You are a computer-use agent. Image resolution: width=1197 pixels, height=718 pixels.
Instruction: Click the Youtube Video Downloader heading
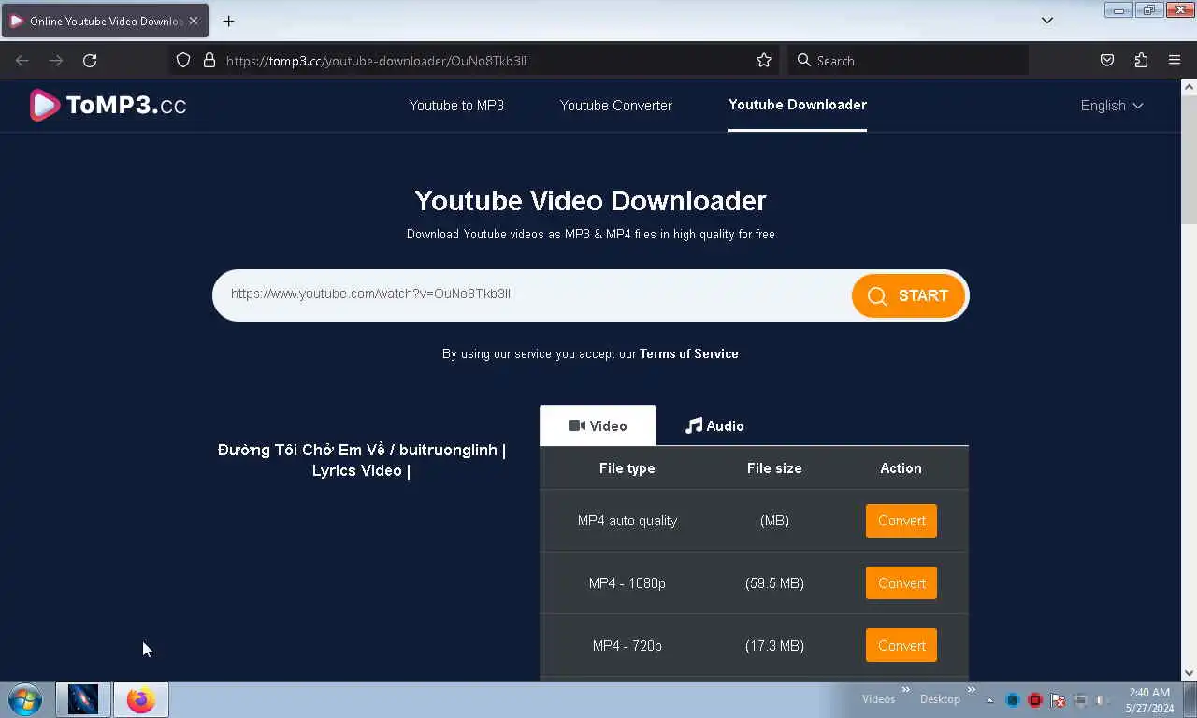coord(590,200)
